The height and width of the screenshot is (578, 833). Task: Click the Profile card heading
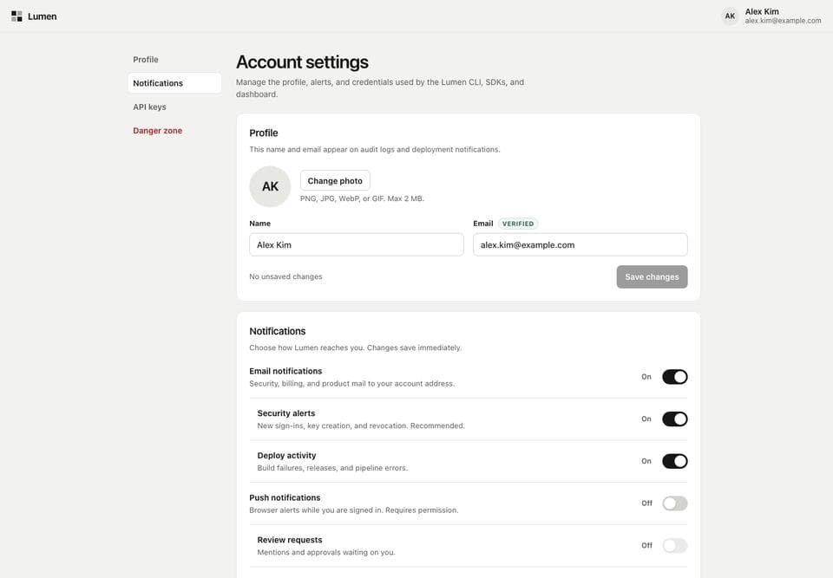pyautogui.click(x=264, y=133)
